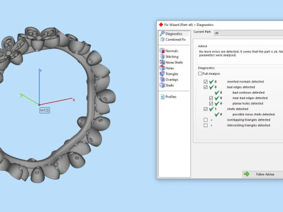Click the blue Z axis of the WCS
Viewport: 283px width, 212px height.
pyautogui.click(x=40, y=87)
